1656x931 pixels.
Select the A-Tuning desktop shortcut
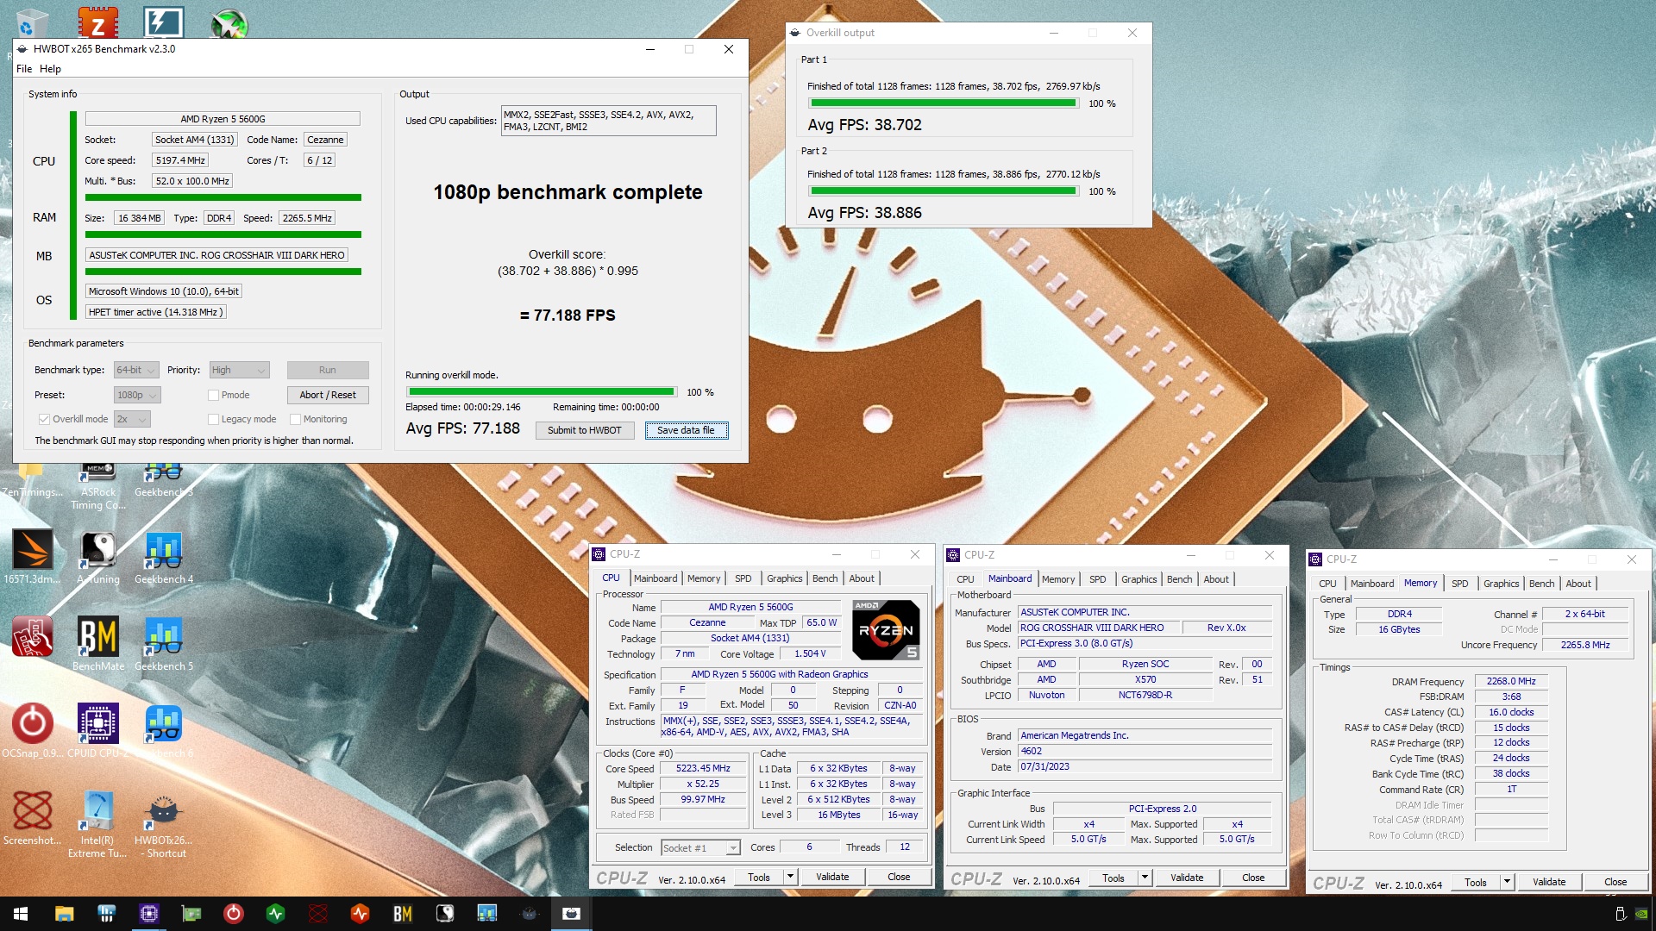[x=97, y=558]
